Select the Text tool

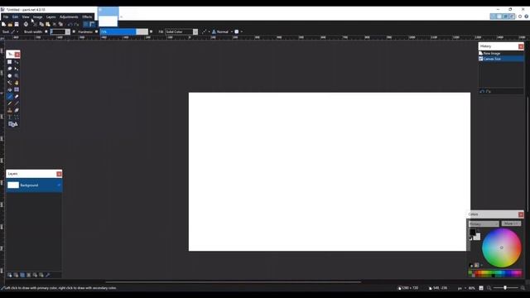click(9, 118)
